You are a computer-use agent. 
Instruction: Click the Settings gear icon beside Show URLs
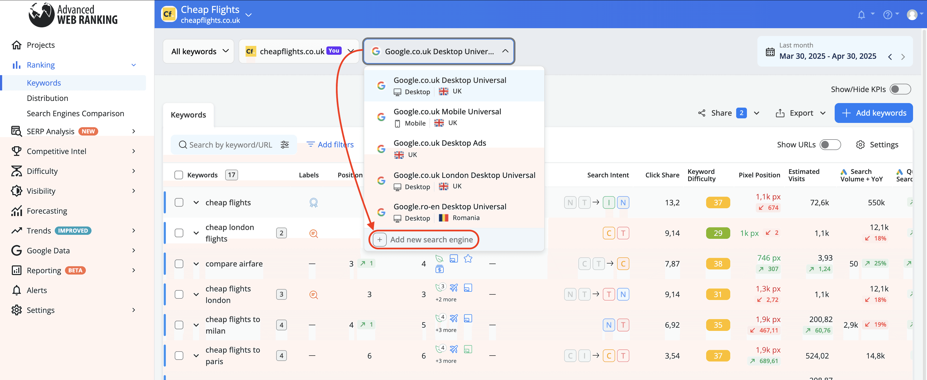860,145
